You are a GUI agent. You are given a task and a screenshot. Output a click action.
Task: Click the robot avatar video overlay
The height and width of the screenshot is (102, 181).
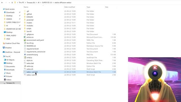(x=154, y=80)
